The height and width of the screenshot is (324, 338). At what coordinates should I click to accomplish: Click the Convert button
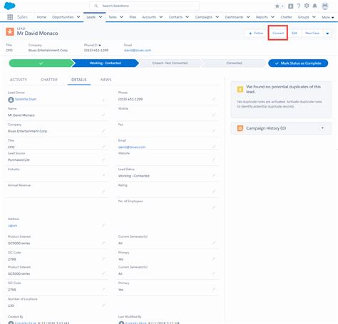pos(278,33)
